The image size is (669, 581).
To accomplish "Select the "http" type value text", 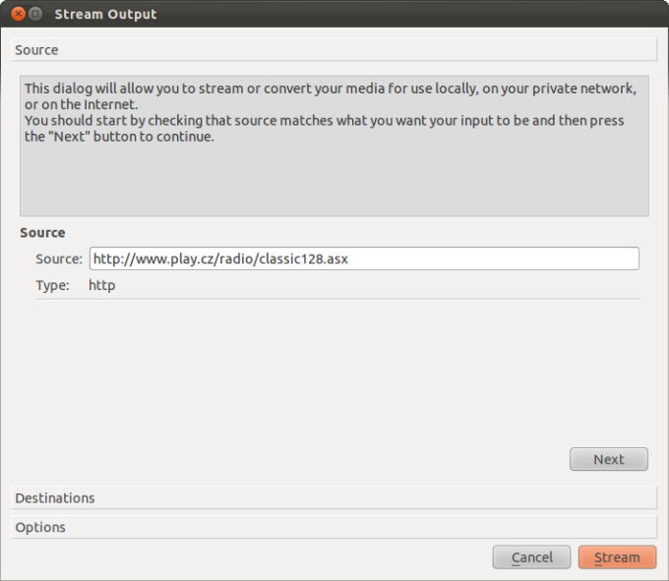I will (102, 285).
